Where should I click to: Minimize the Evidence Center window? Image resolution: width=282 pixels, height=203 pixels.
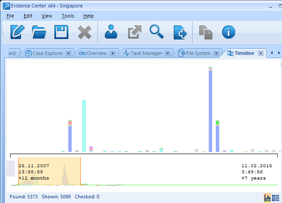pos(270,7)
